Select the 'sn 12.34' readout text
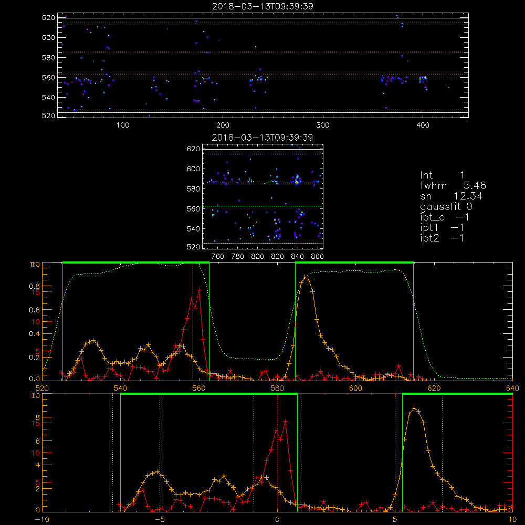The image size is (525, 525). pos(451,196)
